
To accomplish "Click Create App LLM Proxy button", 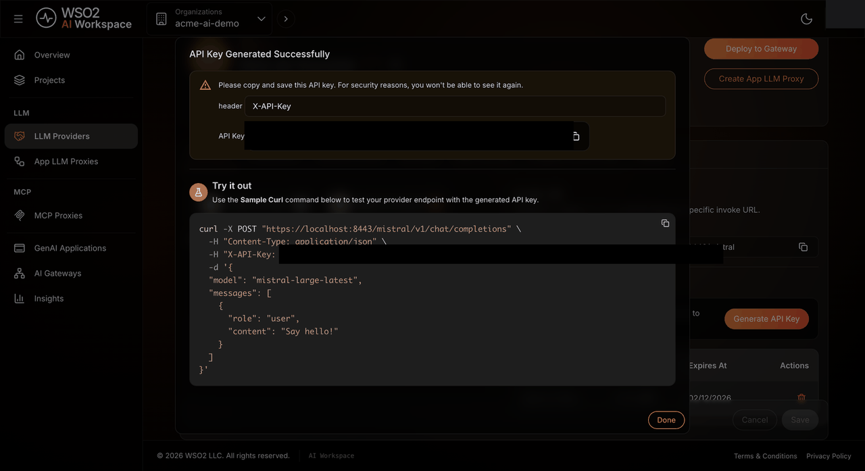I will pyautogui.click(x=761, y=78).
